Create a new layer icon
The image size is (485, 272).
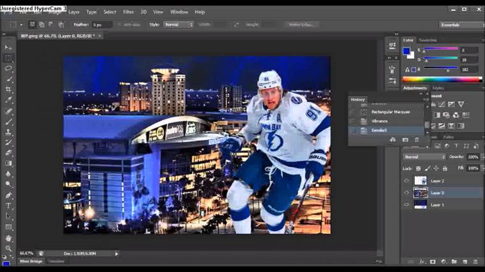point(465,262)
